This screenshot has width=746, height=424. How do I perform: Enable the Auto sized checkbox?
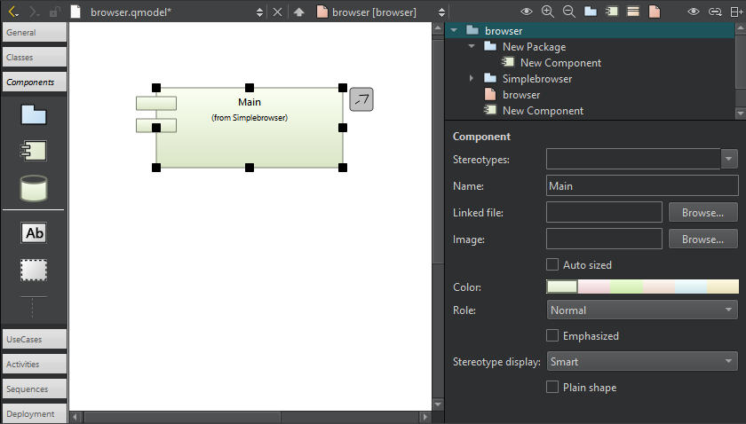[x=552, y=264]
